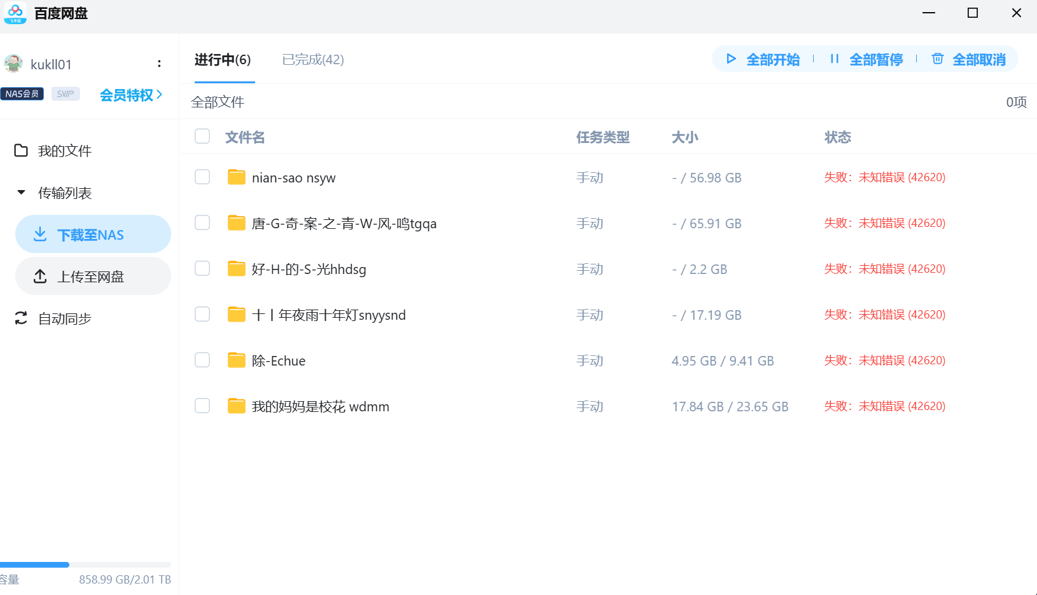Screen dimensions: 1037x595
Task: Click the SVIP badge
Action: (x=65, y=93)
